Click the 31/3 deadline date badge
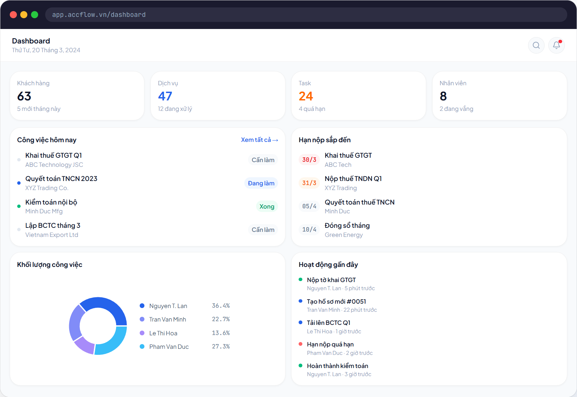The image size is (577, 397). pyautogui.click(x=309, y=183)
